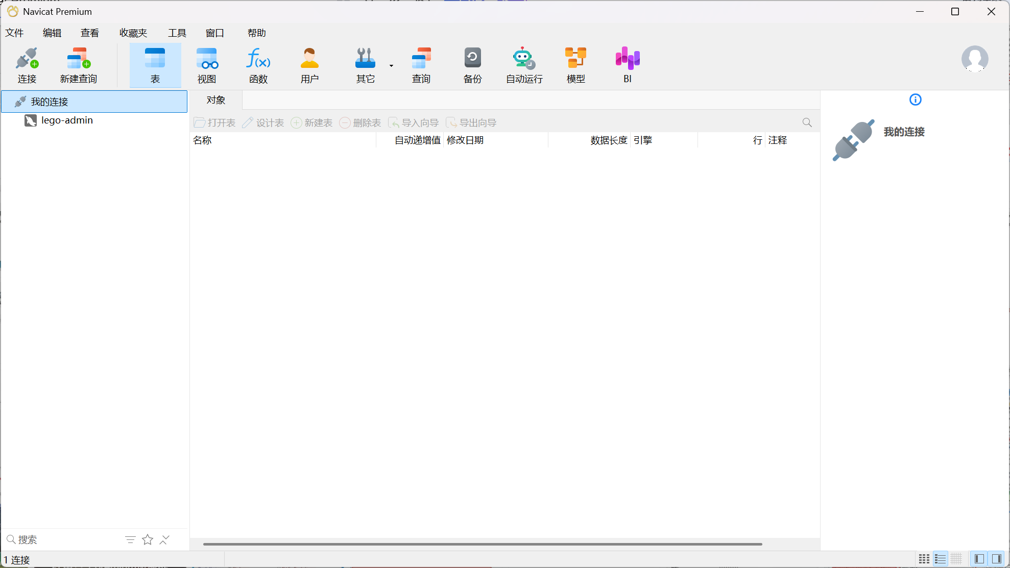Viewport: 1010px width, 568px height.
Task: Open the filter options near search
Action: [x=130, y=539]
